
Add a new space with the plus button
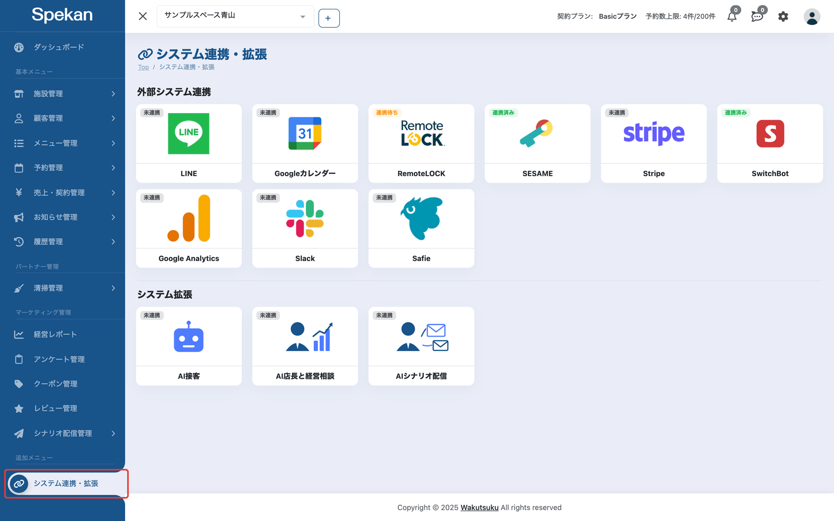(329, 18)
